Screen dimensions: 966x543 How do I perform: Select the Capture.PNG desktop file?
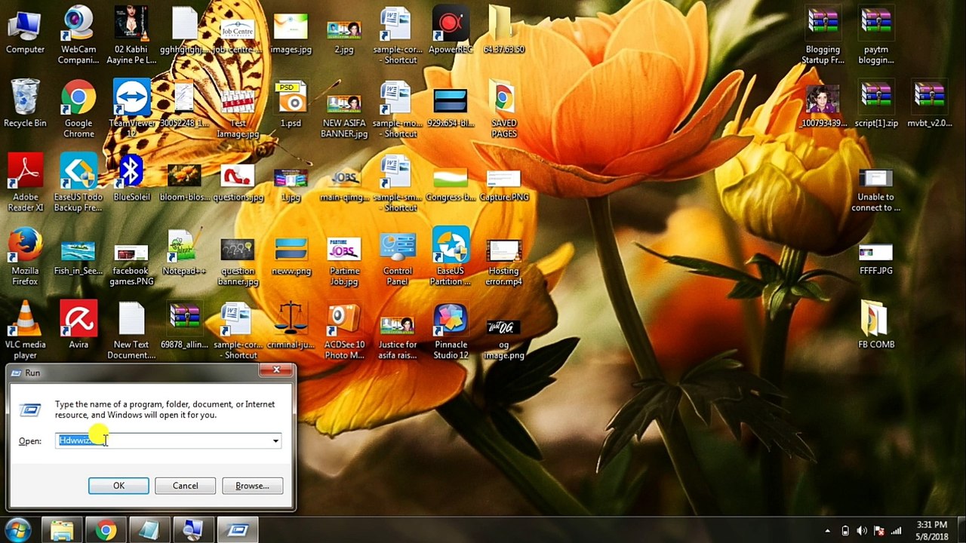click(x=503, y=184)
